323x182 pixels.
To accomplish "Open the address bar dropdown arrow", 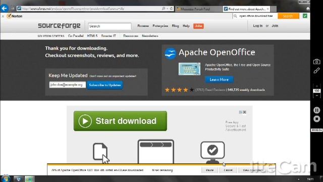I will 167,9.
